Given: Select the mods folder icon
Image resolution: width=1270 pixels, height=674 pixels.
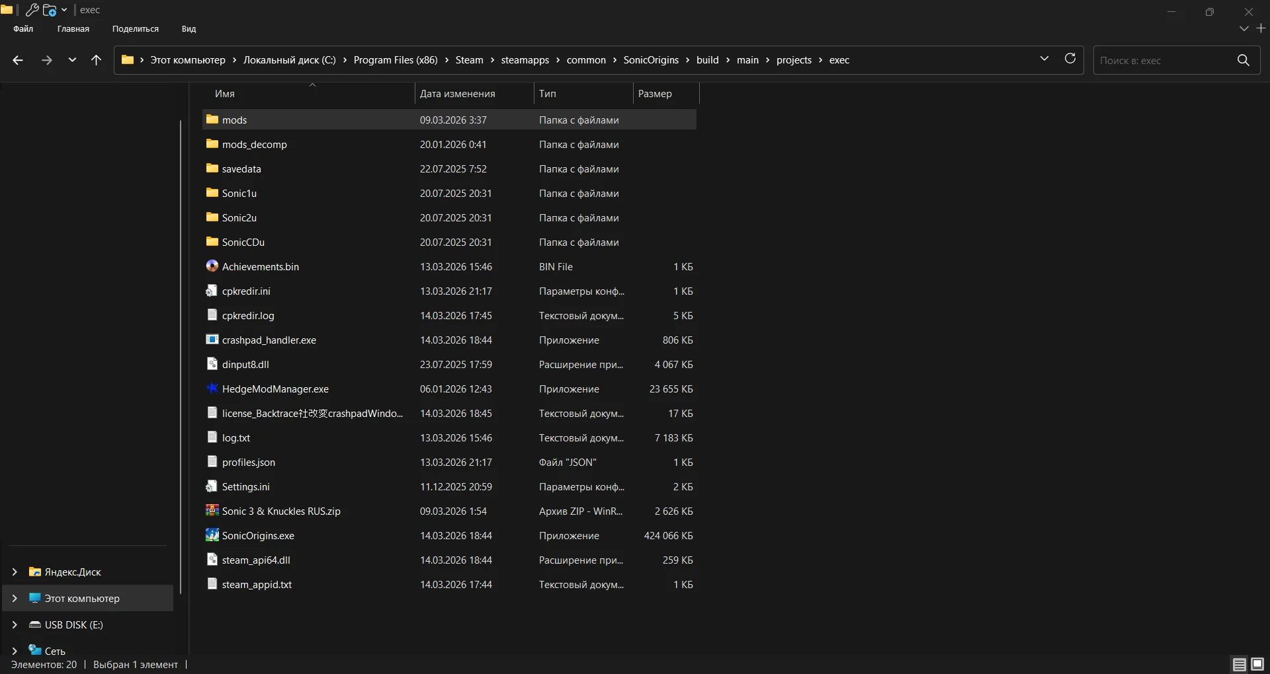Looking at the screenshot, I should point(212,120).
